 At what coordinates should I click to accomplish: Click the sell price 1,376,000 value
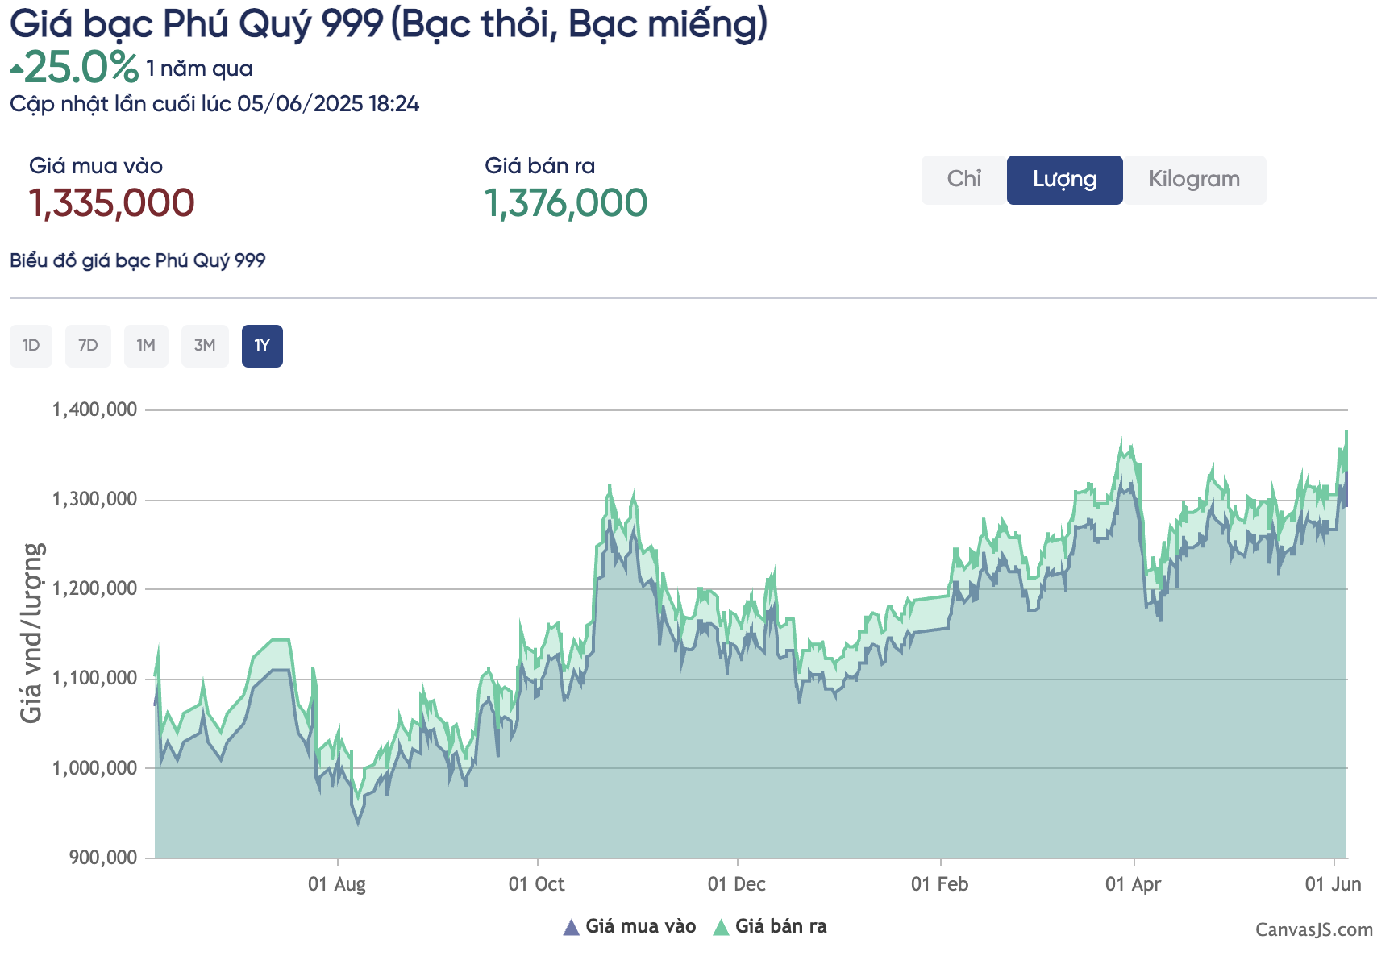pyautogui.click(x=565, y=203)
